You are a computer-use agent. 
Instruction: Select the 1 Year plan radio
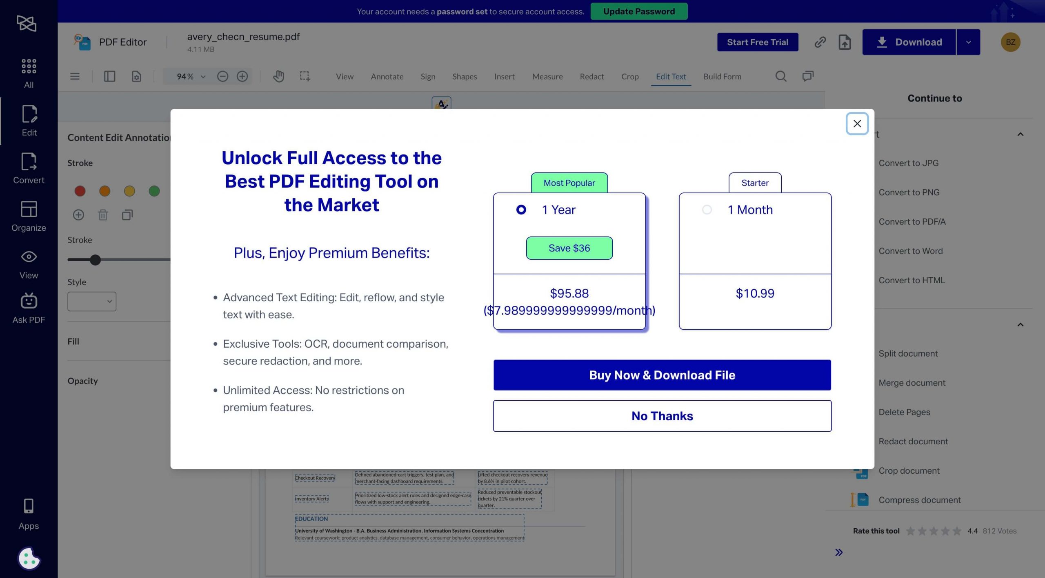[521, 210]
